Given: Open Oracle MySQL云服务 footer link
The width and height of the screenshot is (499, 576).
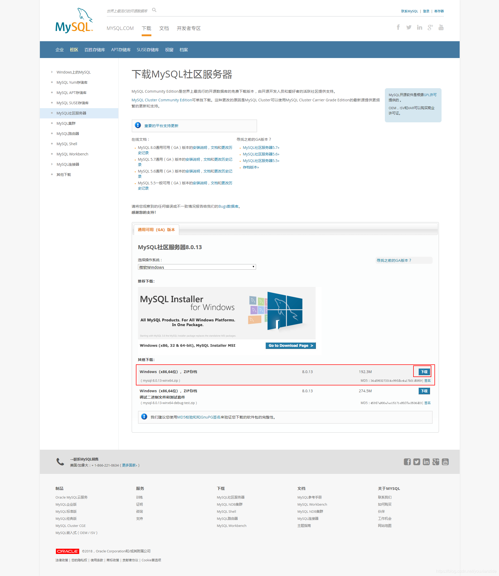Looking at the screenshot, I should click(71, 498).
